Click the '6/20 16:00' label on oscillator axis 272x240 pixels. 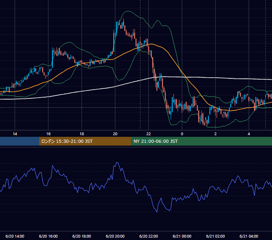(x=48, y=236)
